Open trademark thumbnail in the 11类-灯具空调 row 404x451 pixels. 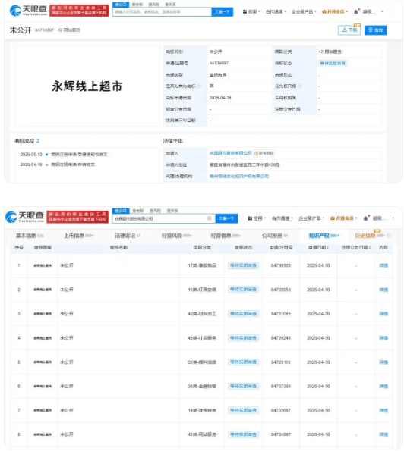pyautogui.click(x=43, y=290)
